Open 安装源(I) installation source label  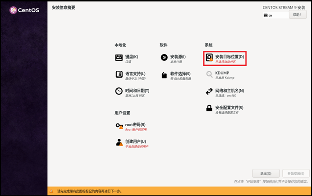click(178, 57)
